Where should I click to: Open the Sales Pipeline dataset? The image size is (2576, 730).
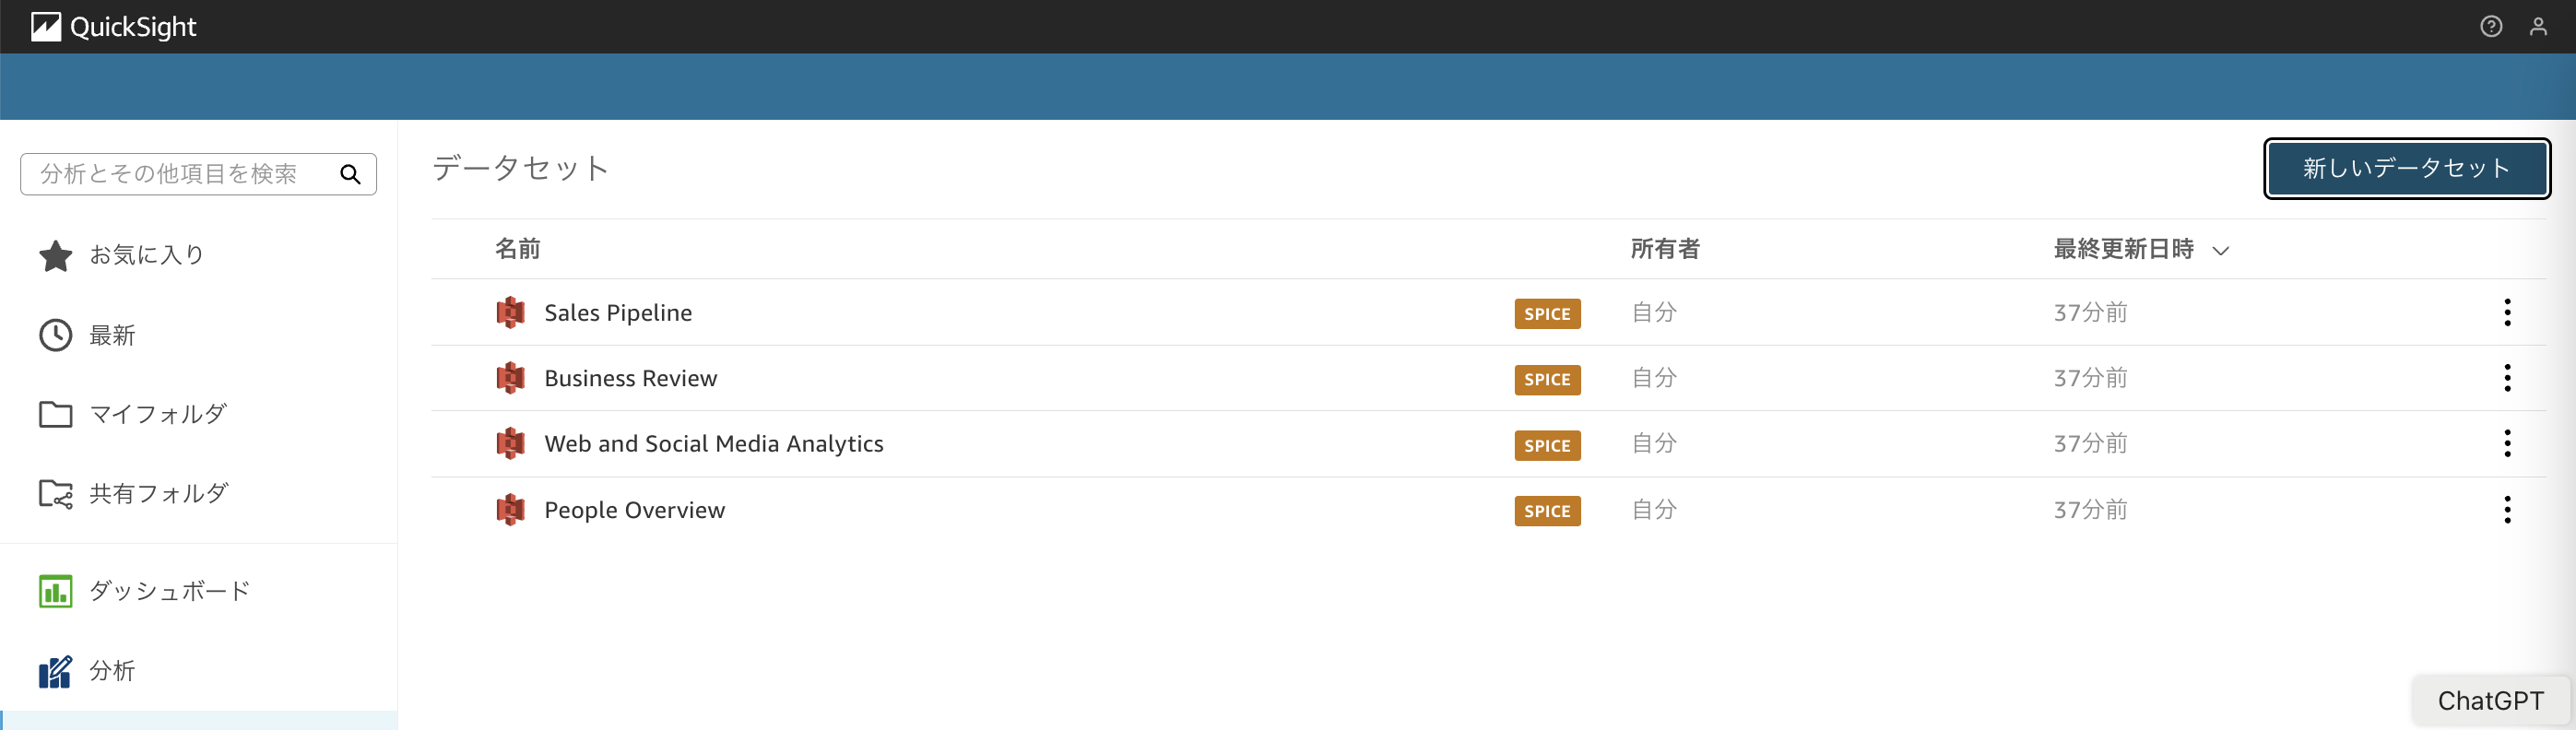click(x=618, y=313)
